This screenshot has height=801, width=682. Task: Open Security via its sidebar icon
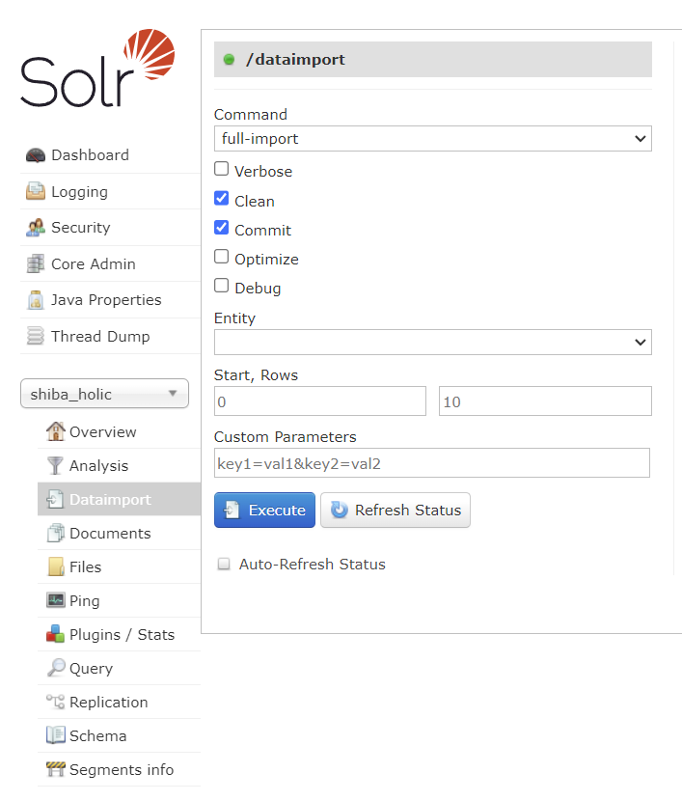pyautogui.click(x=35, y=227)
